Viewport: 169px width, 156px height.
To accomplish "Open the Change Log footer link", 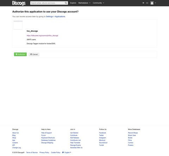I will pyautogui.click(x=17, y=148).
